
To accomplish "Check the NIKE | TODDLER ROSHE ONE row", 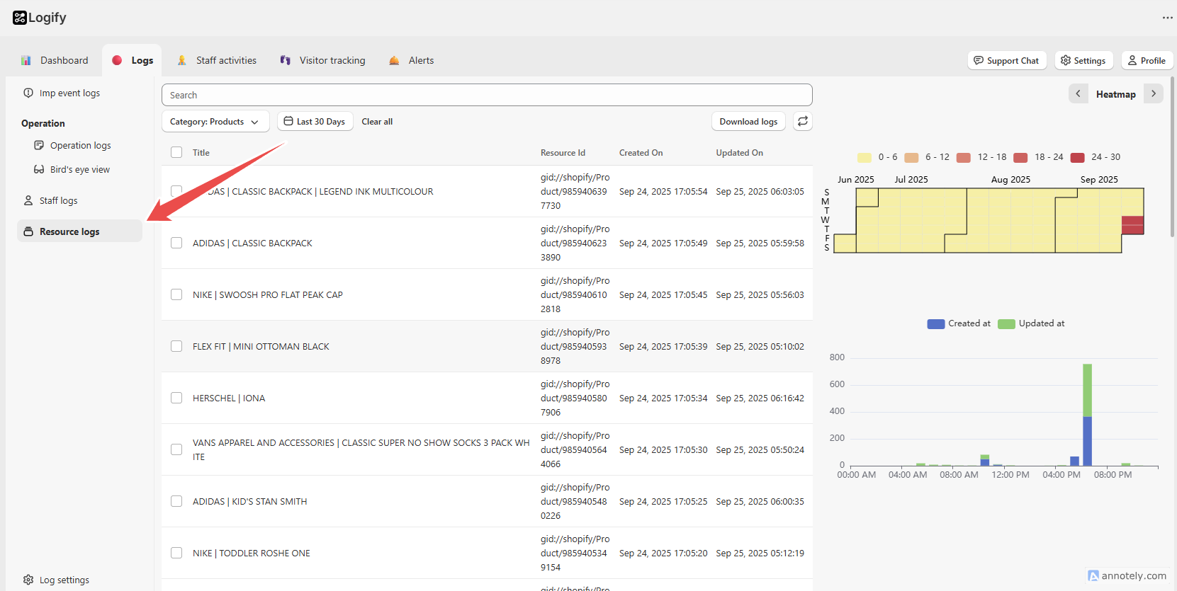I will click(176, 553).
